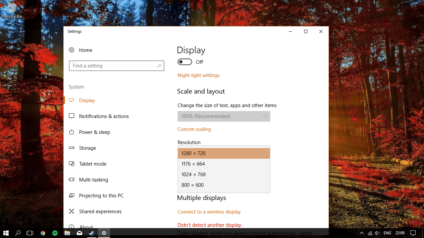Click the "Scale and layout" heading
Image resolution: width=424 pixels, height=238 pixels.
coord(201,92)
